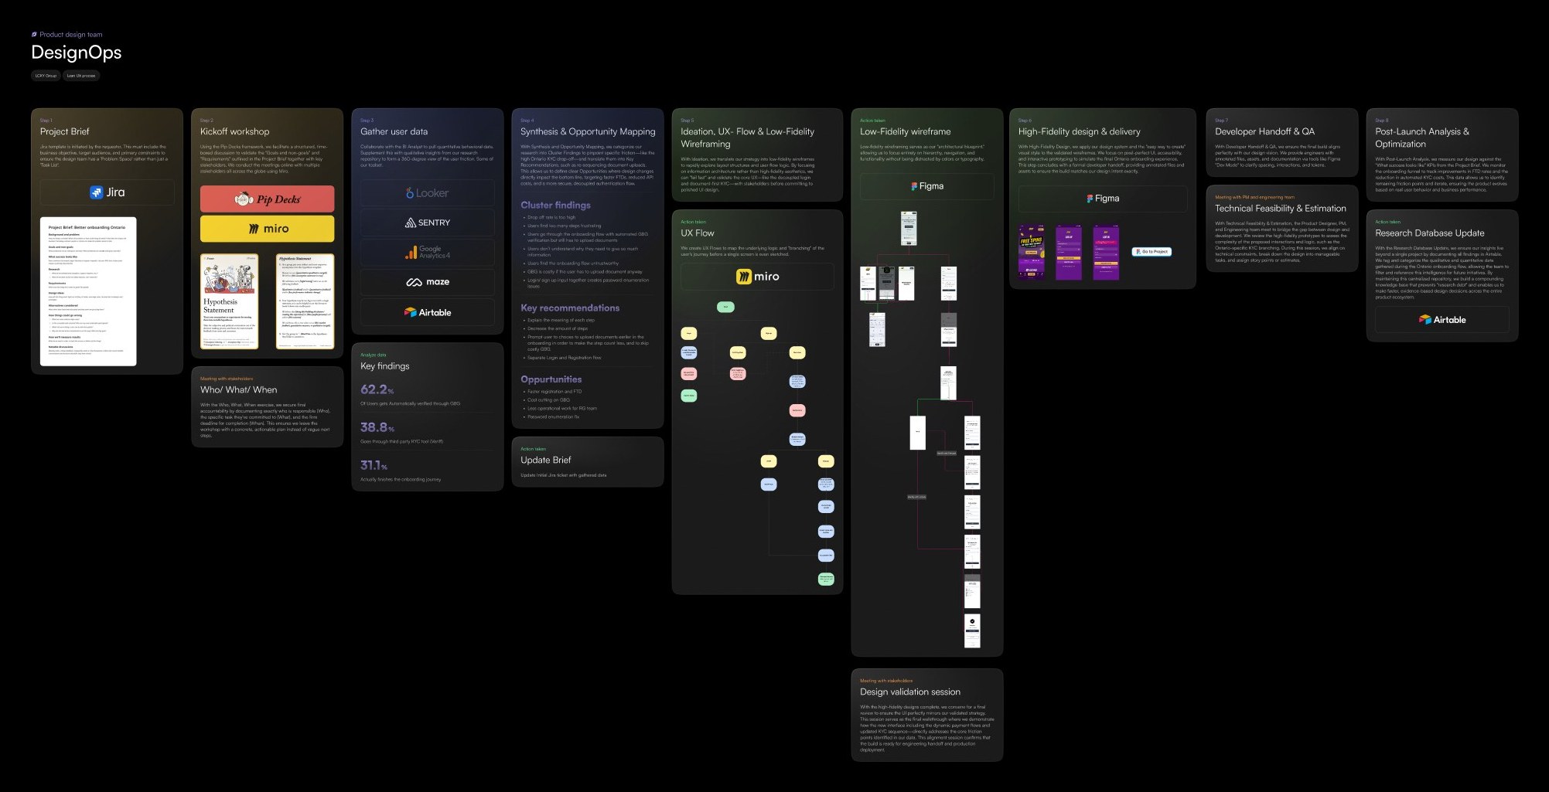The image size is (1549, 792).
Task: Click Technical Feasibility & Estimation heading
Action: click(x=1280, y=209)
